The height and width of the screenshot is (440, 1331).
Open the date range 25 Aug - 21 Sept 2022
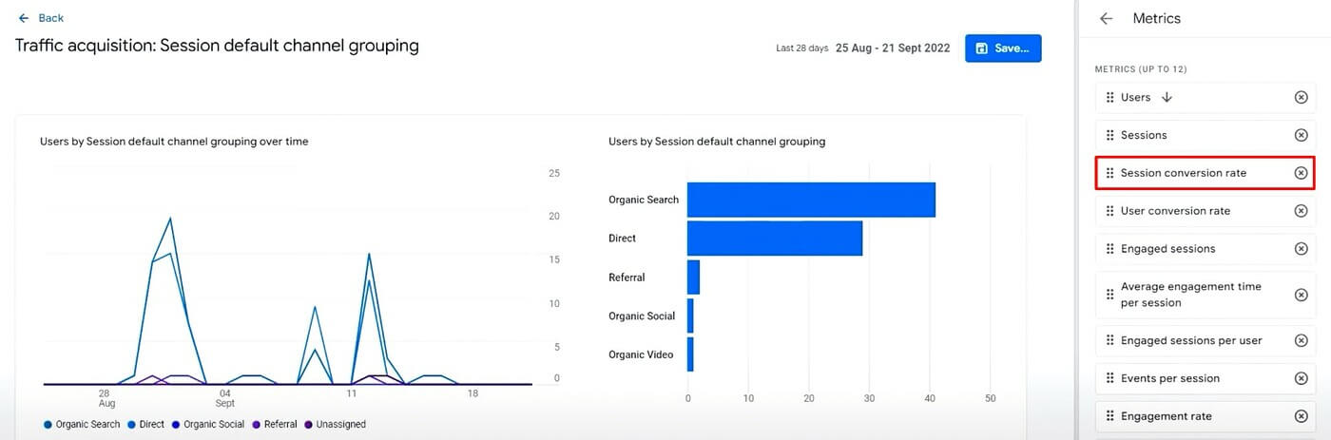892,48
